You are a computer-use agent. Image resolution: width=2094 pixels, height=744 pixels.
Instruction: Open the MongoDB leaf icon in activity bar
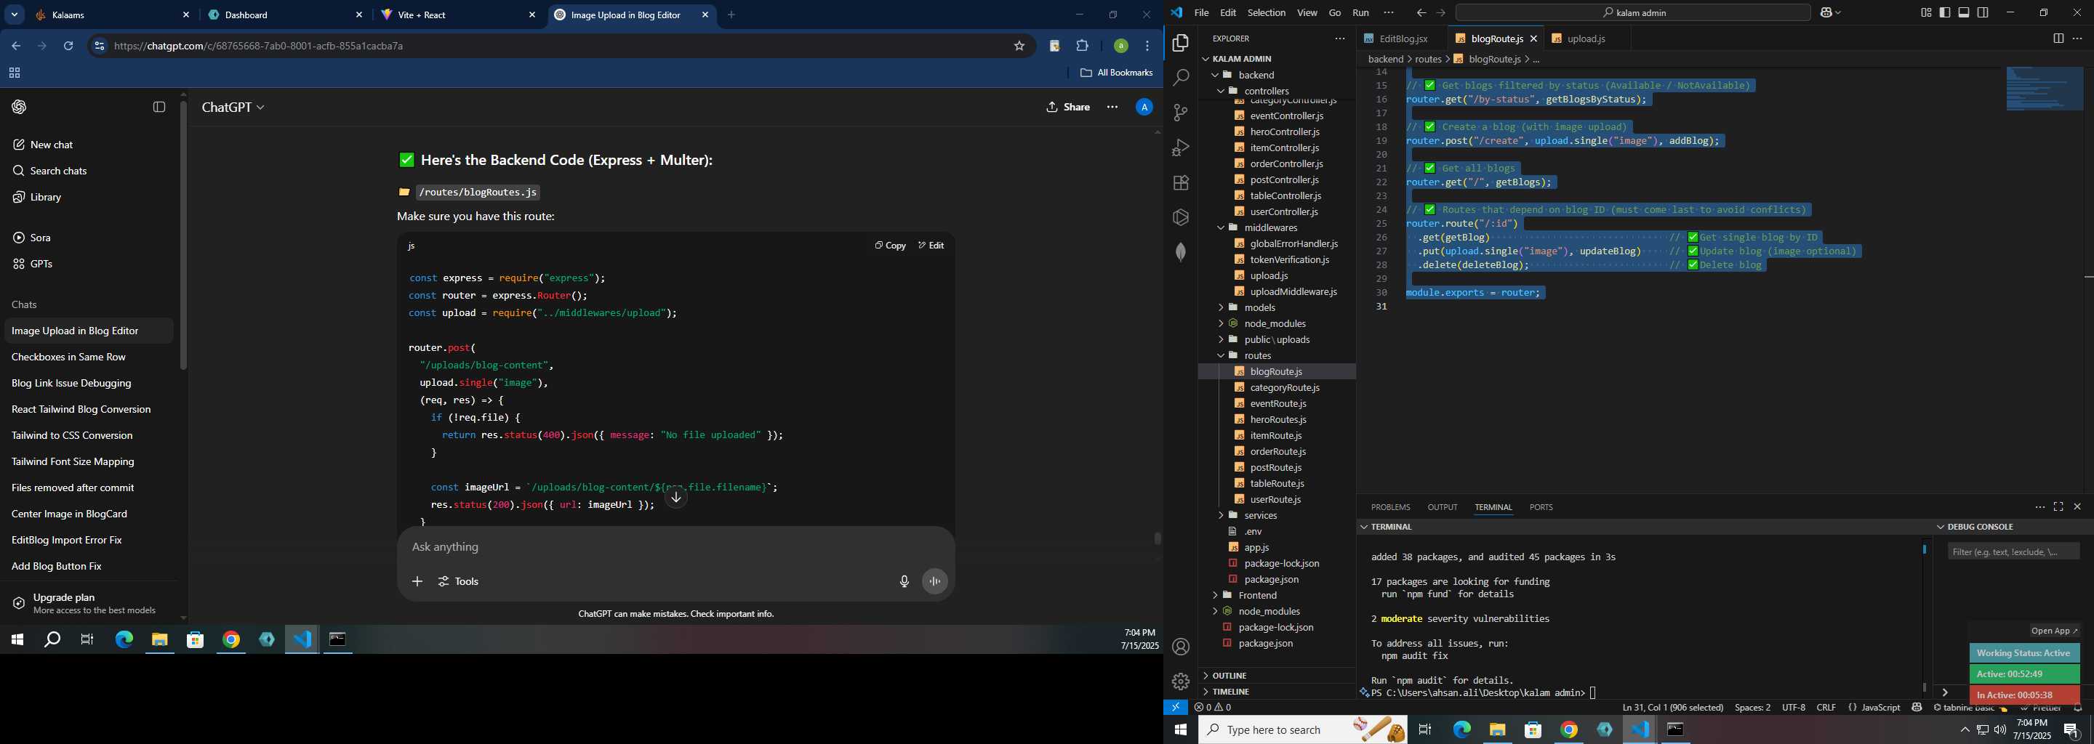[x=1180, y=253]
